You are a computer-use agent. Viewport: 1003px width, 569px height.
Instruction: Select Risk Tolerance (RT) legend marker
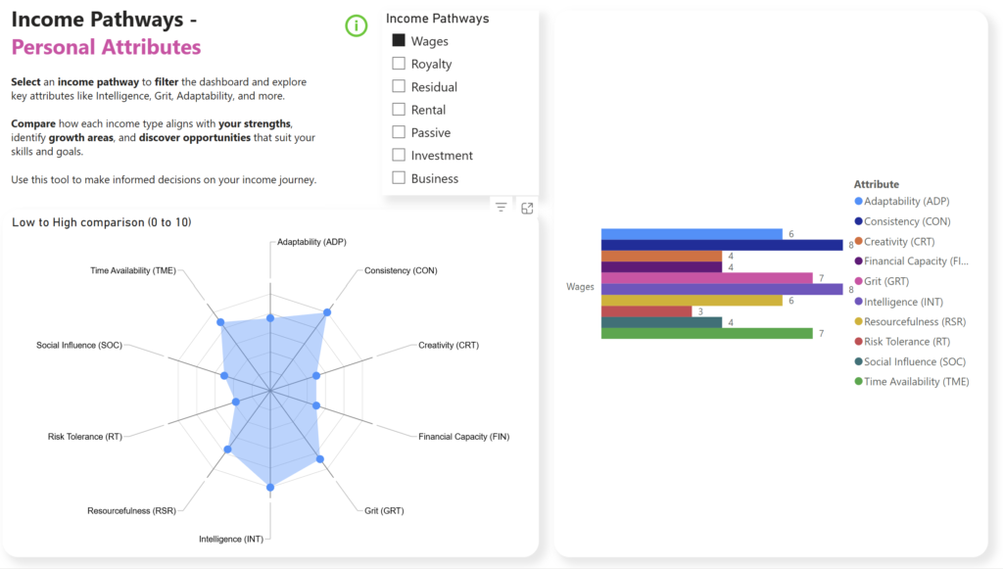pos(858,342)
